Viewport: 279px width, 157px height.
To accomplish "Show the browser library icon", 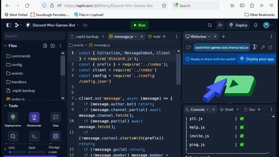I will (232, 6).
